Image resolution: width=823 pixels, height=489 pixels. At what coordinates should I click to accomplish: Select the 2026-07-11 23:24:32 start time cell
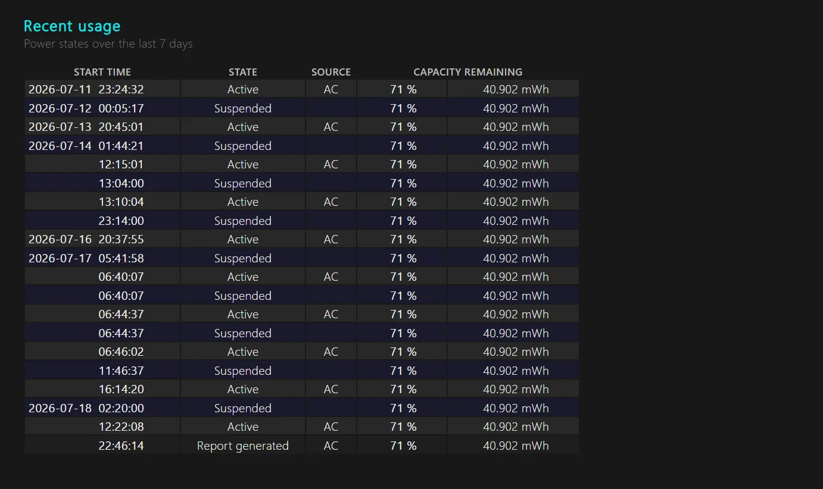[x=102, y=89]
